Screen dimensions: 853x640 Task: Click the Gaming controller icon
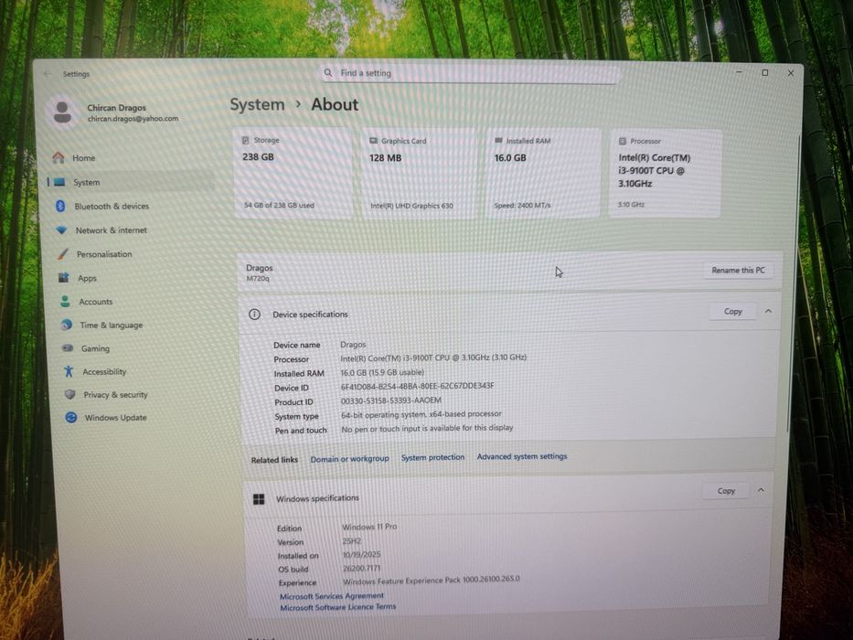(x=68, y=347)
